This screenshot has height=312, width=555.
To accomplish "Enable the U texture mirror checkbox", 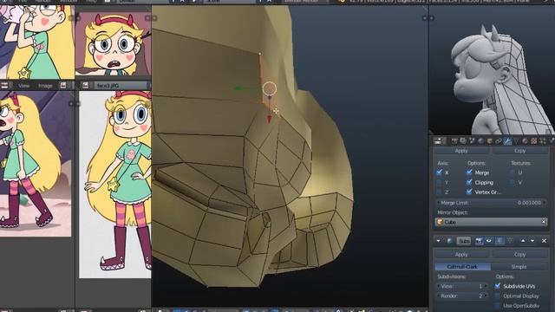I will point(513,172).
